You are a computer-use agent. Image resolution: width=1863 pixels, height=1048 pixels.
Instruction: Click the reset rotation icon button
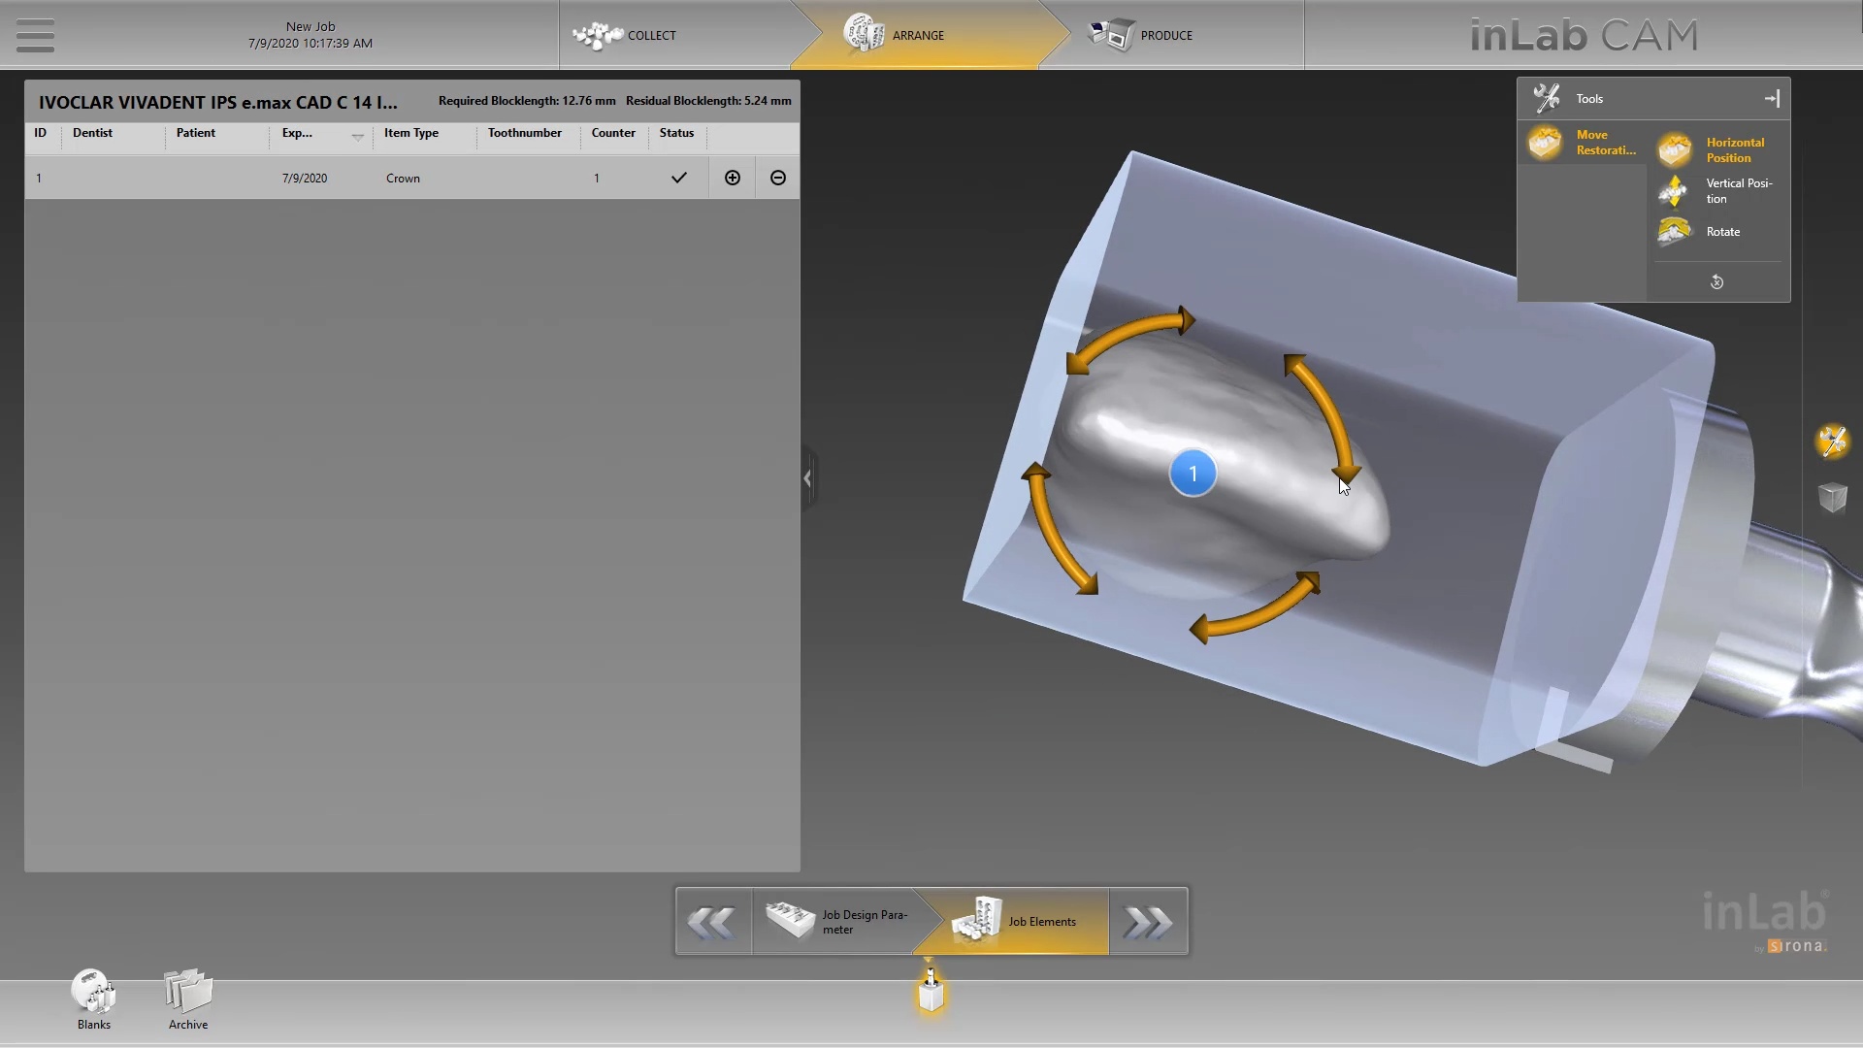1717,281
